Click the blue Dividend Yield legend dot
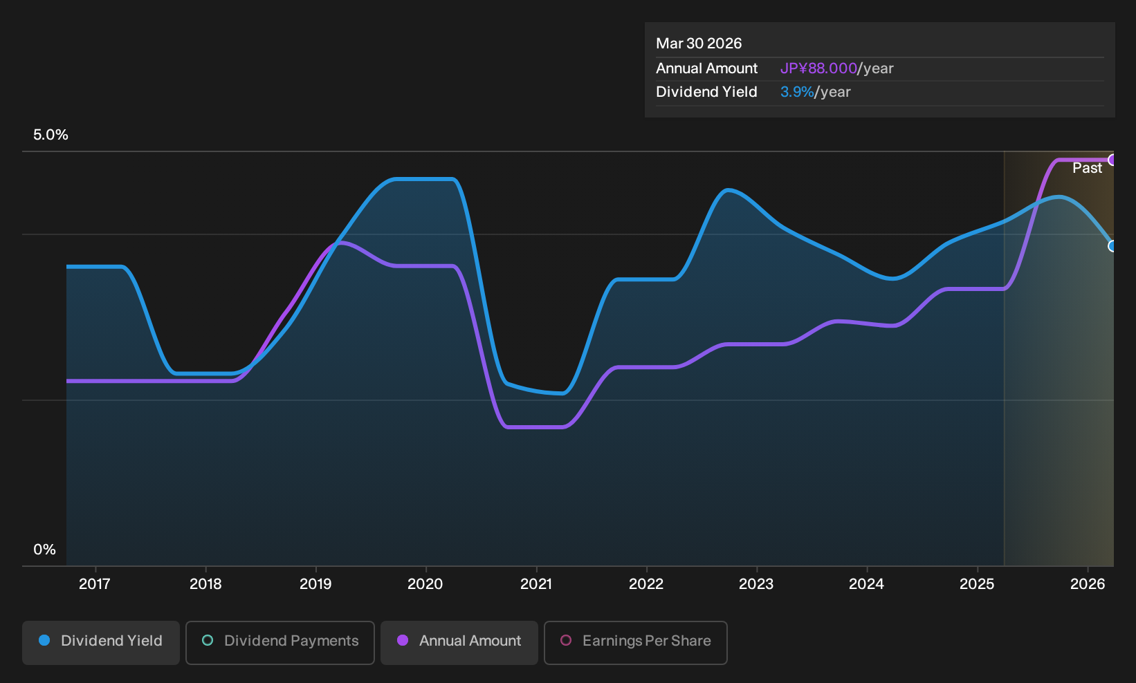 (44, 641)
